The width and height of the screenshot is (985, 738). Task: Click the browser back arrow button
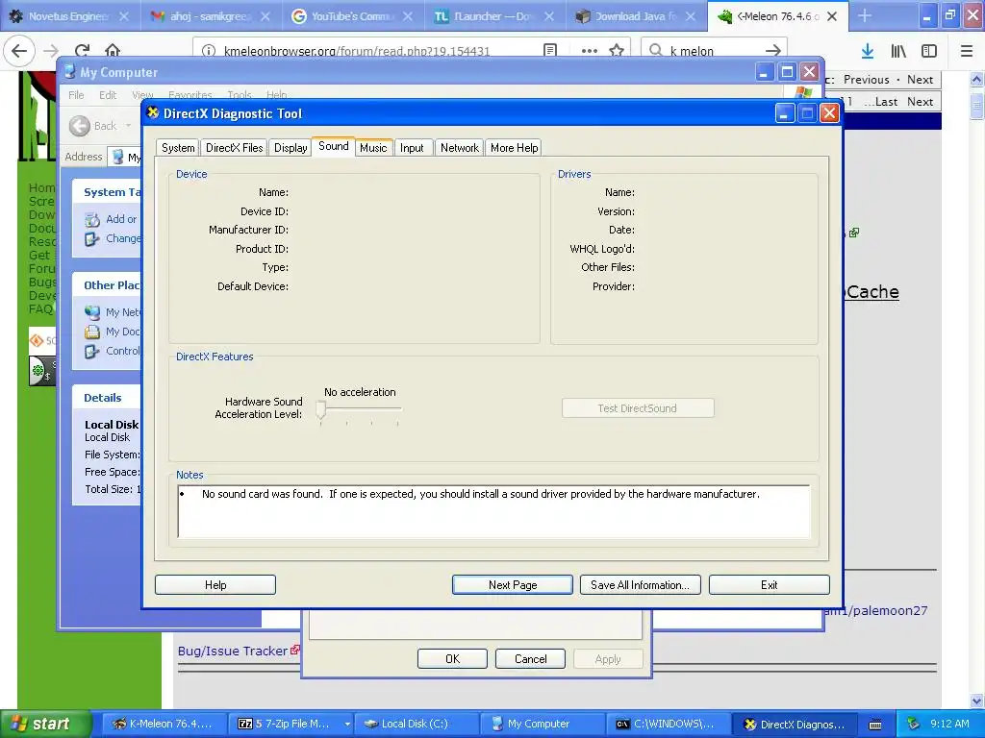point(19,51)
